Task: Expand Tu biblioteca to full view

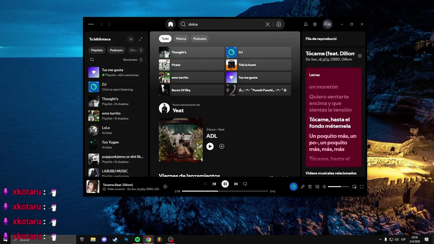Action: pos(141,39)
